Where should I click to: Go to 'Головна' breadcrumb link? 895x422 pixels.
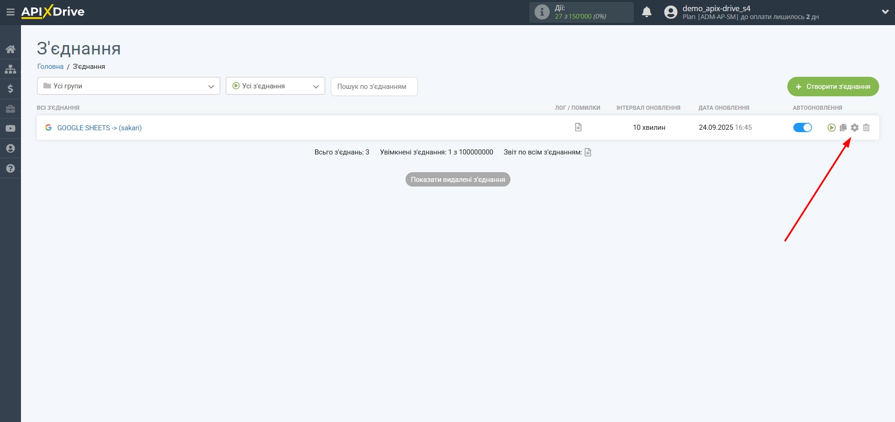pos(50,67)
